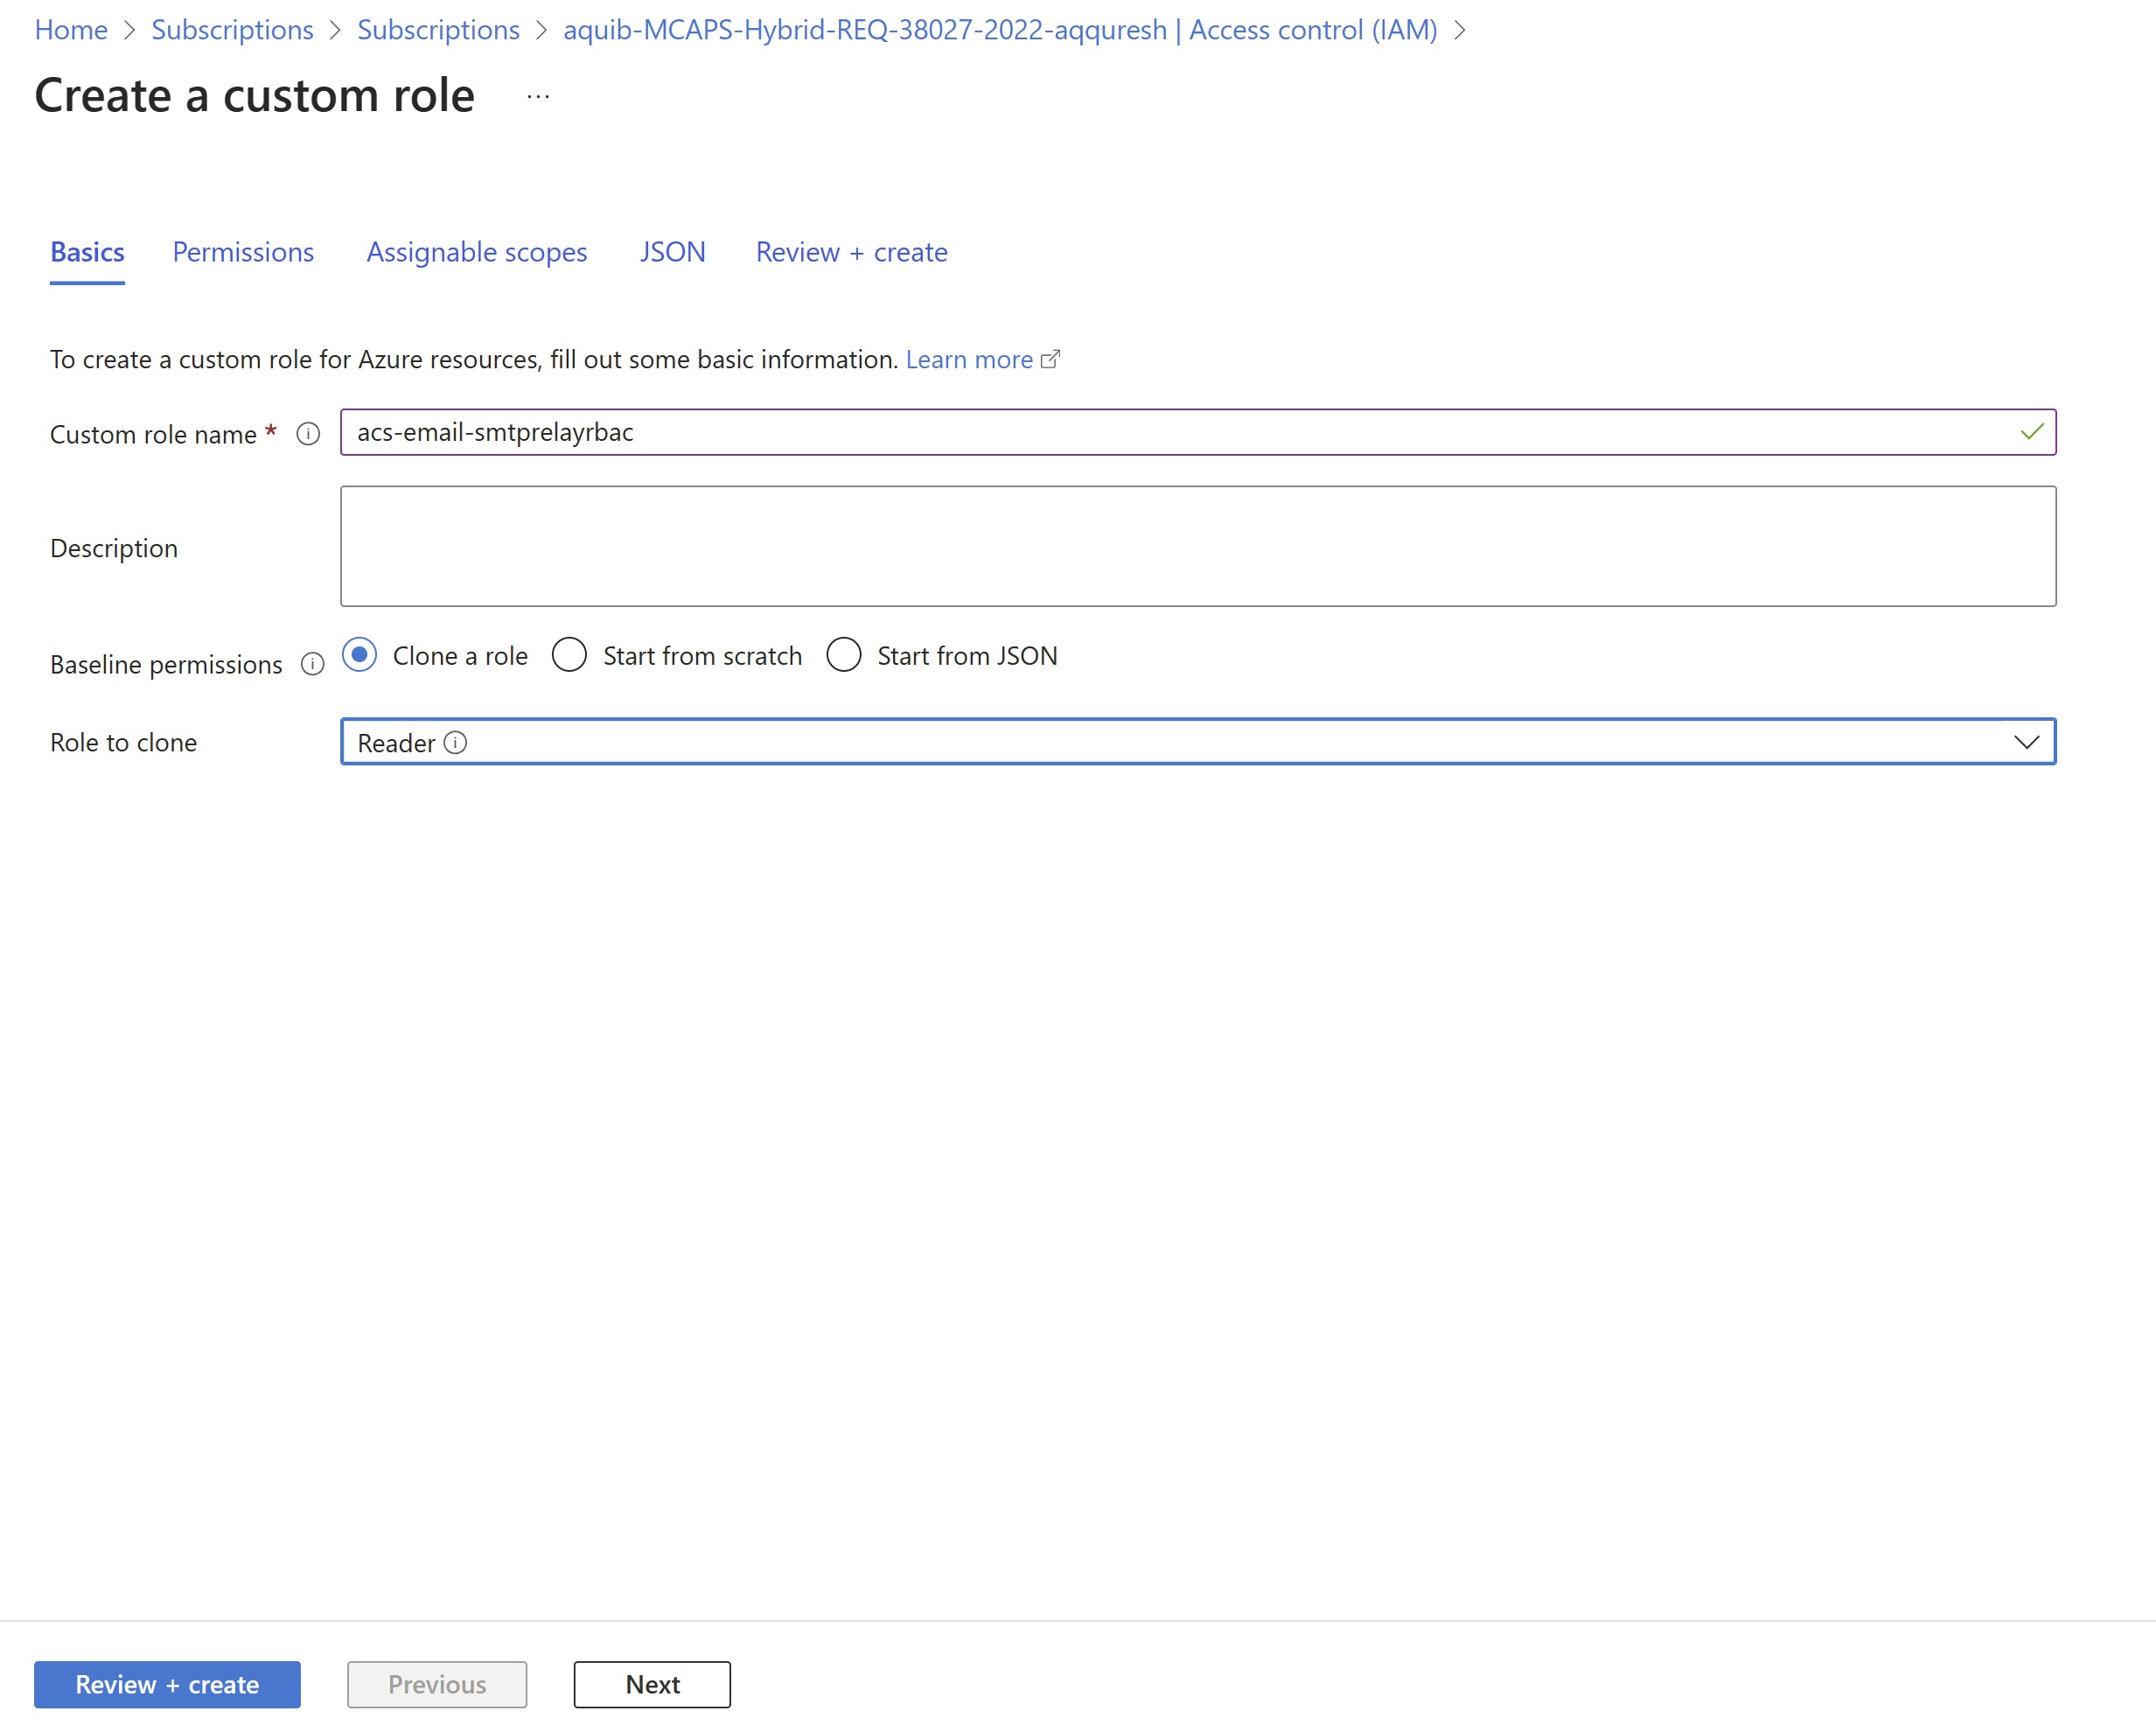Image resolution: width=2156 pixels, height=1725 pixels.
Task: Switch to the Permissions tab
Action: pos(243,252)
